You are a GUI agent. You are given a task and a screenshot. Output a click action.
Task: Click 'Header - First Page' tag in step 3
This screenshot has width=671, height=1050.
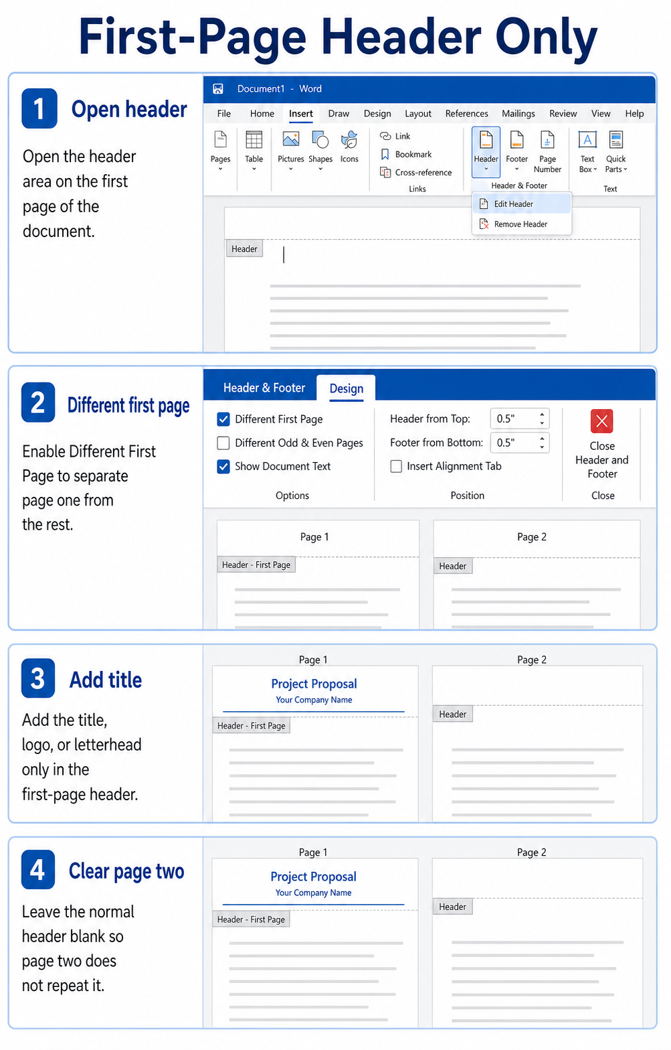tap(251, 726)
